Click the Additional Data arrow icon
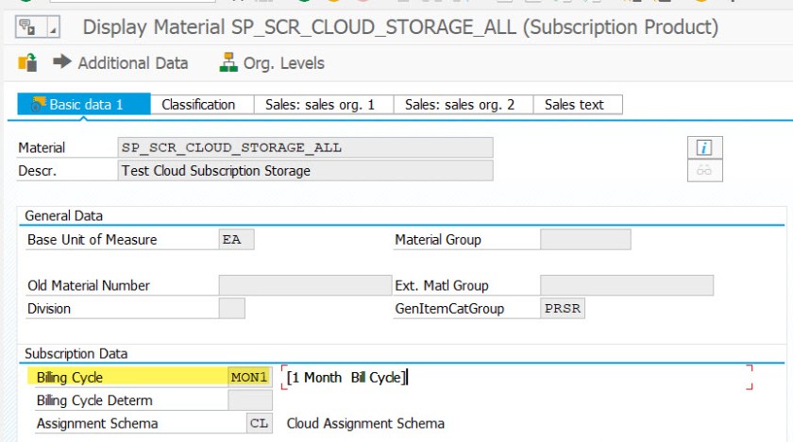Image resolution: width=793 pixels, height=442 pixels. (62, 63)
